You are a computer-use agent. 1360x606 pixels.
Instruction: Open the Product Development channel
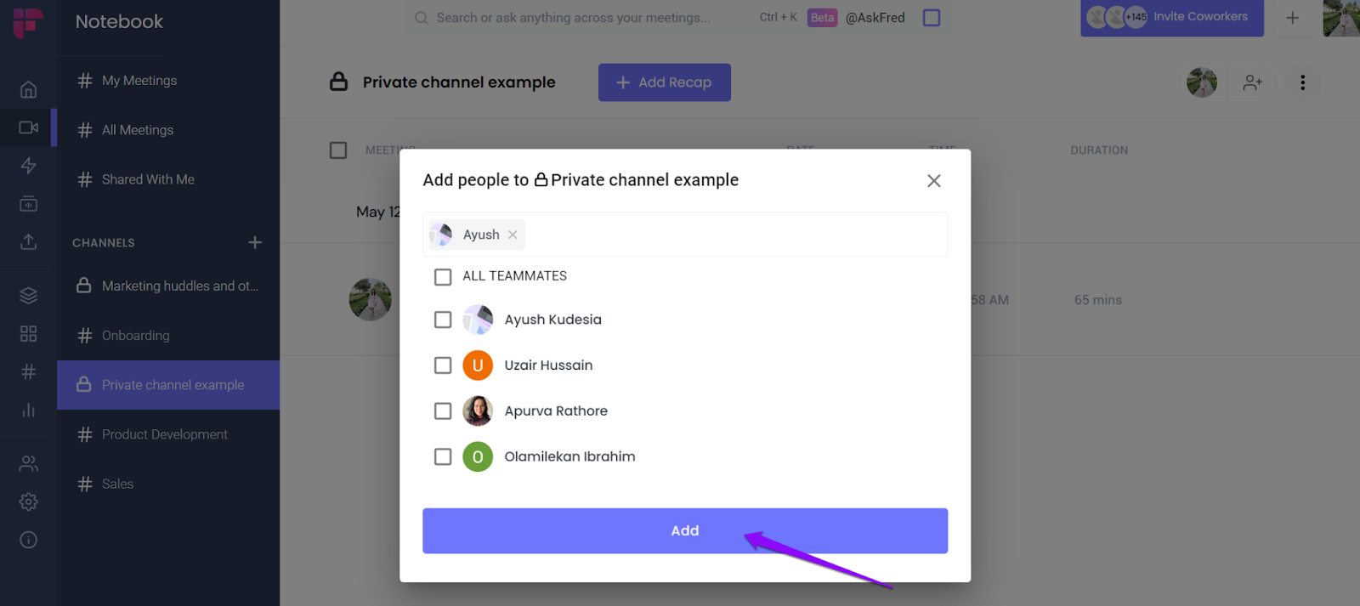point(164,434)
